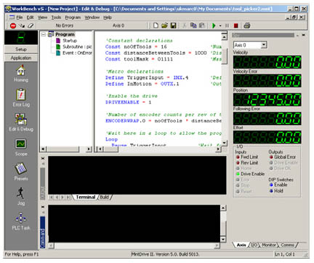The image size is (314, 263).
Task: Open the Presets tool
Action: [x=21, y=172]
